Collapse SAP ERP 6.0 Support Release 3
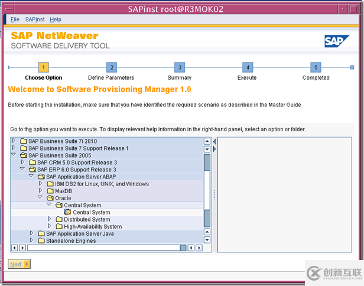364x286 pixels. click(22, 169)
